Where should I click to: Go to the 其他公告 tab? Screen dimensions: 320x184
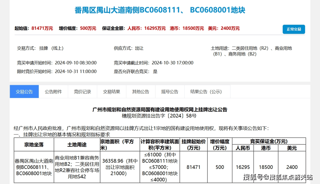pos(140,92)
